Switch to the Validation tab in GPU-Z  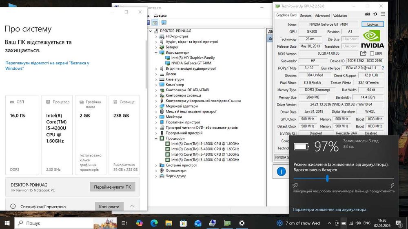click(340, 15)
